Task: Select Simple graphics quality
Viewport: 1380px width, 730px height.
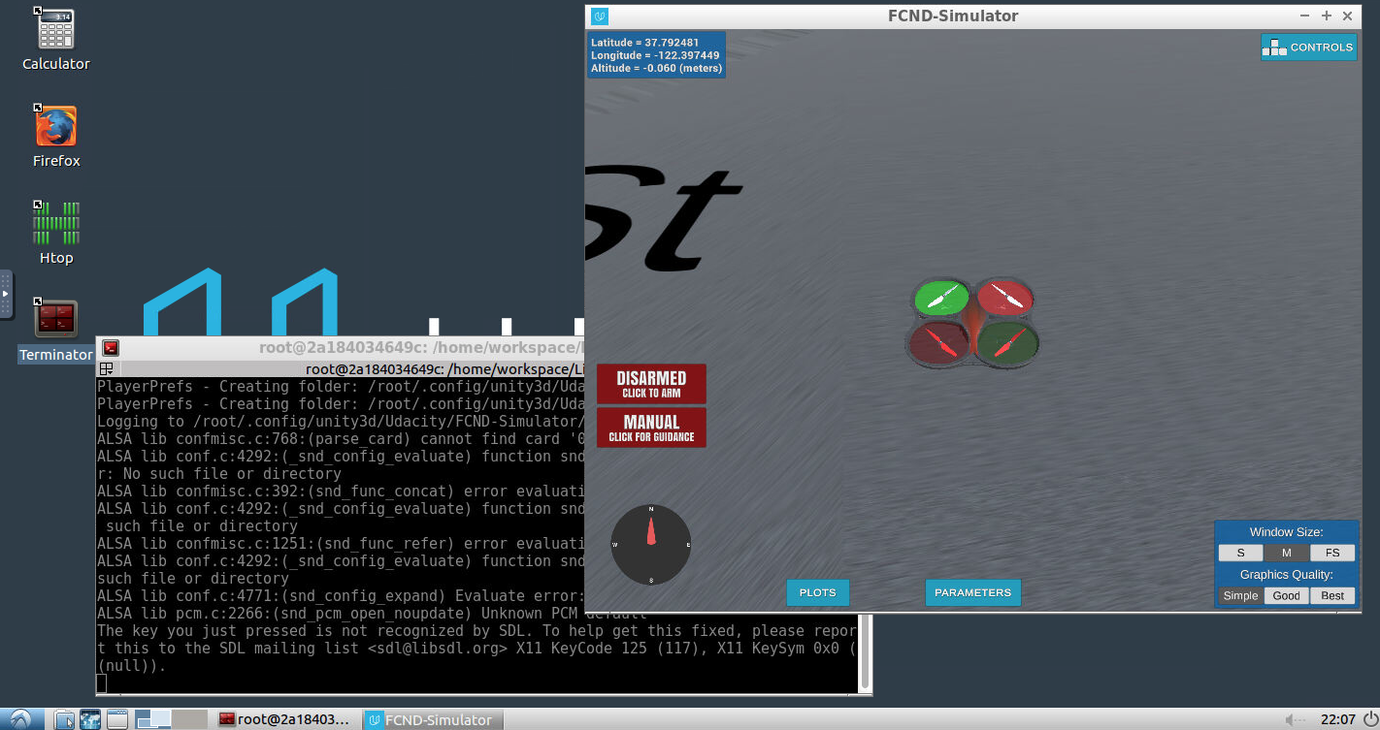Action: coord(1240,595)
